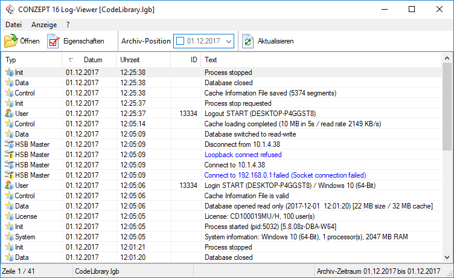Toggle the Archiv-Position date checkbox
Image resolution: width=454 pixels, height=278 pixels.
tap(180, 41)
